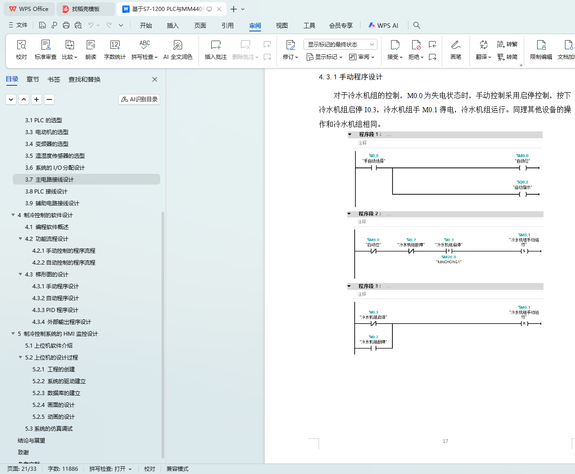Jump to 3.6 系统的 I/O 分配设计

55,167
